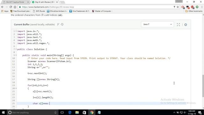Collapse the code fold at line 1
204x115 pixels.
tap(16, 31)
